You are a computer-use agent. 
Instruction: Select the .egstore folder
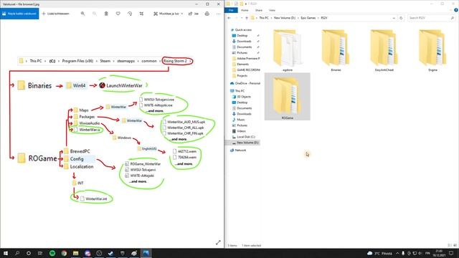point(287,50)
